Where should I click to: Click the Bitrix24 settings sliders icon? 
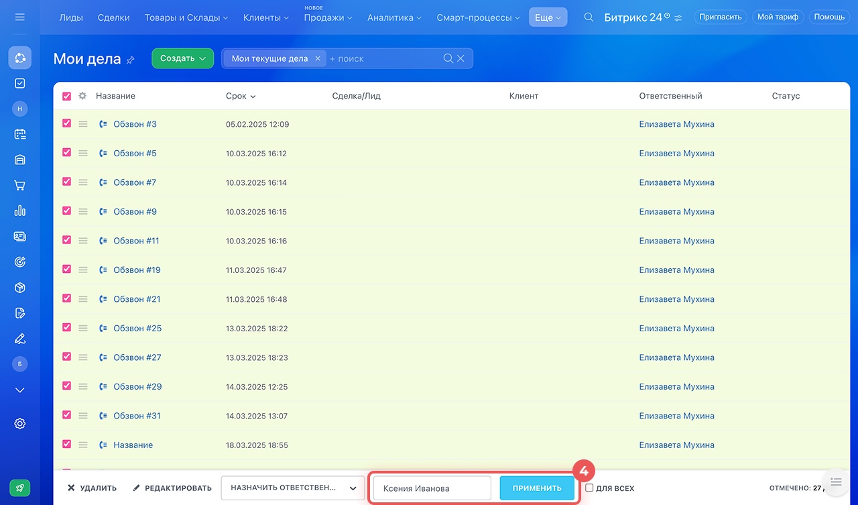coord(678,17)
